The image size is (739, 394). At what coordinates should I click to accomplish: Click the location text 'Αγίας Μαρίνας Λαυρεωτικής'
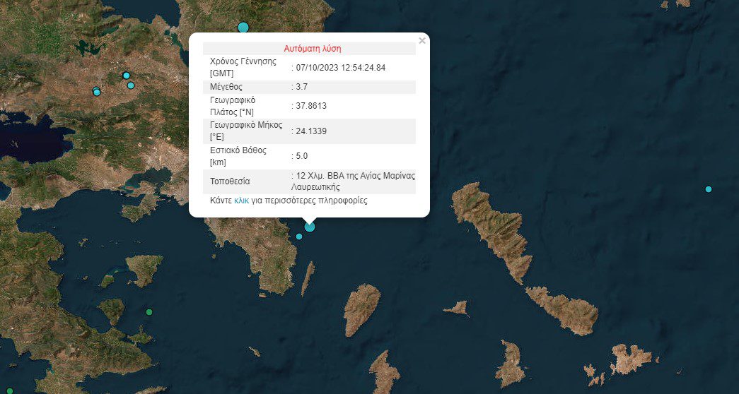[354, 181]
